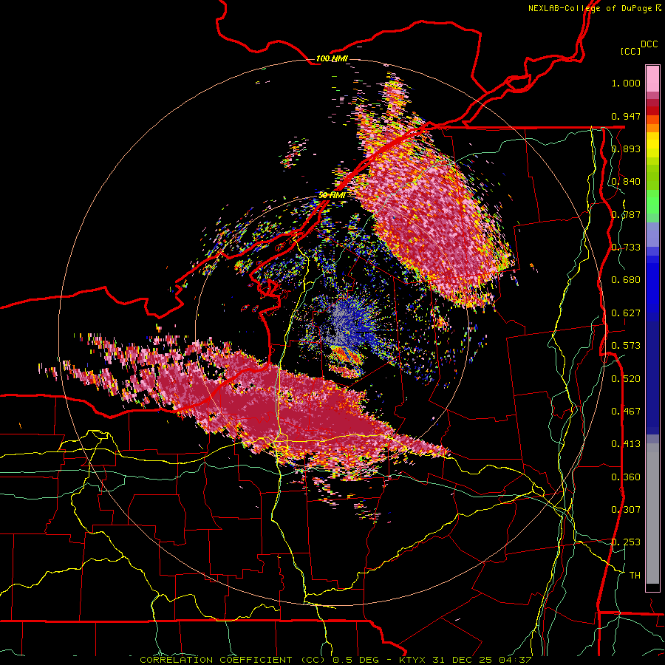Select the 0.840 color scale value
The width and height of the screenshot is (665, 665).
click(626, 182)
